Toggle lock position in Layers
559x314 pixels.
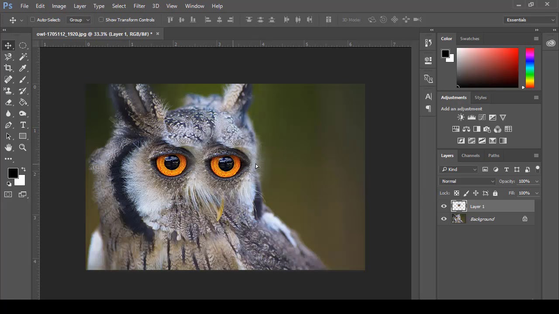(476, 193)
